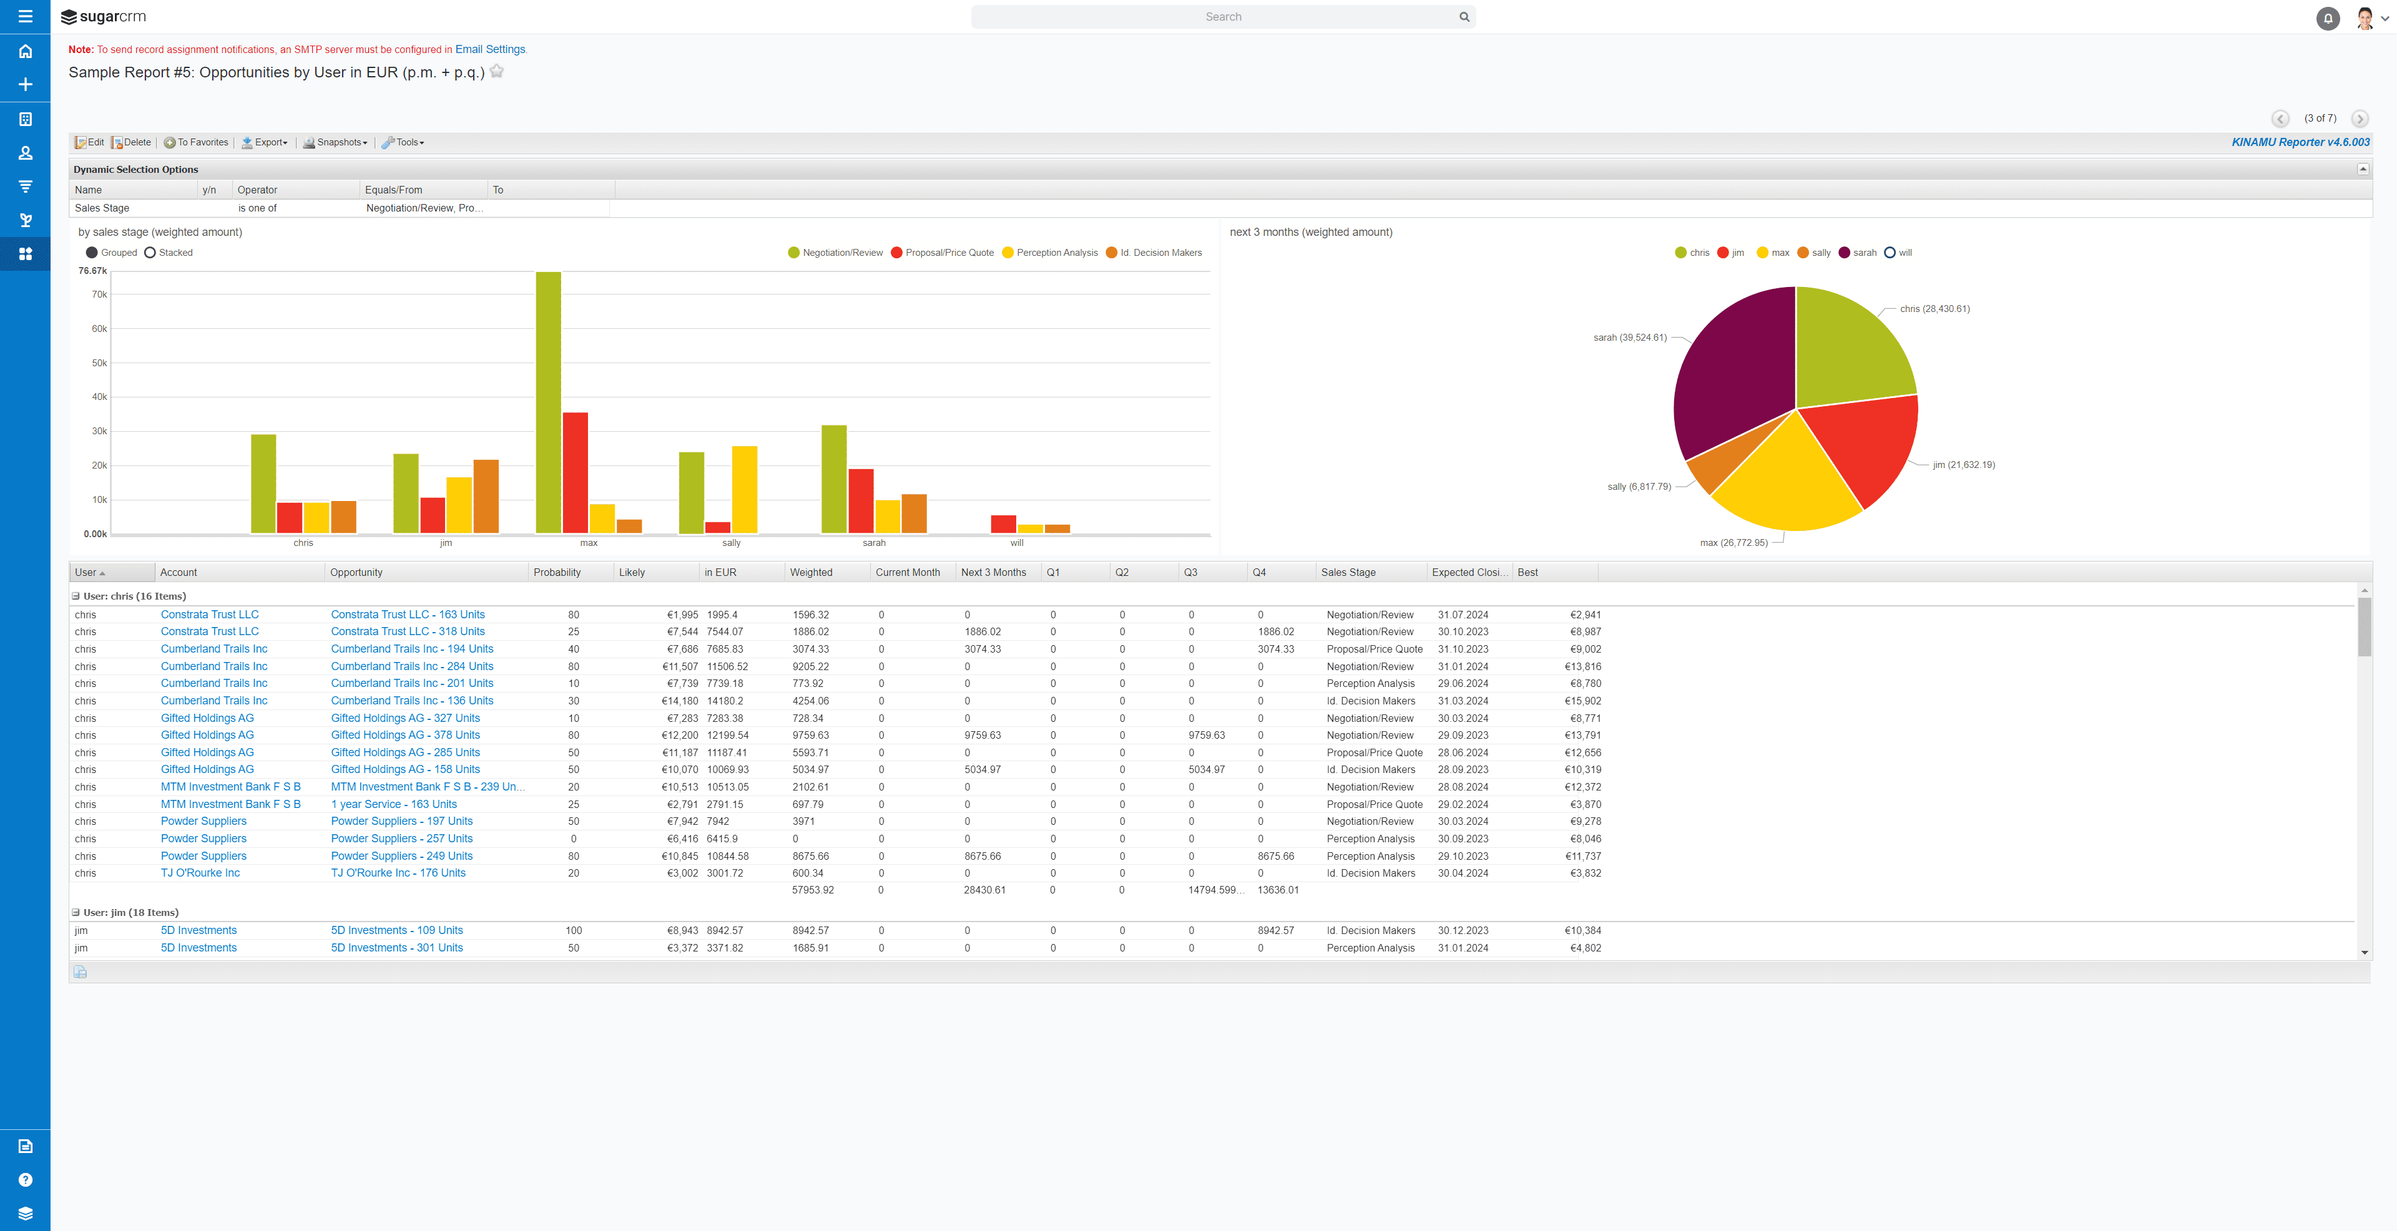Open Contacts person icon in sidebar
Image resolution: width=2397 pixels, height=1231 pixels.
[25, 152]
